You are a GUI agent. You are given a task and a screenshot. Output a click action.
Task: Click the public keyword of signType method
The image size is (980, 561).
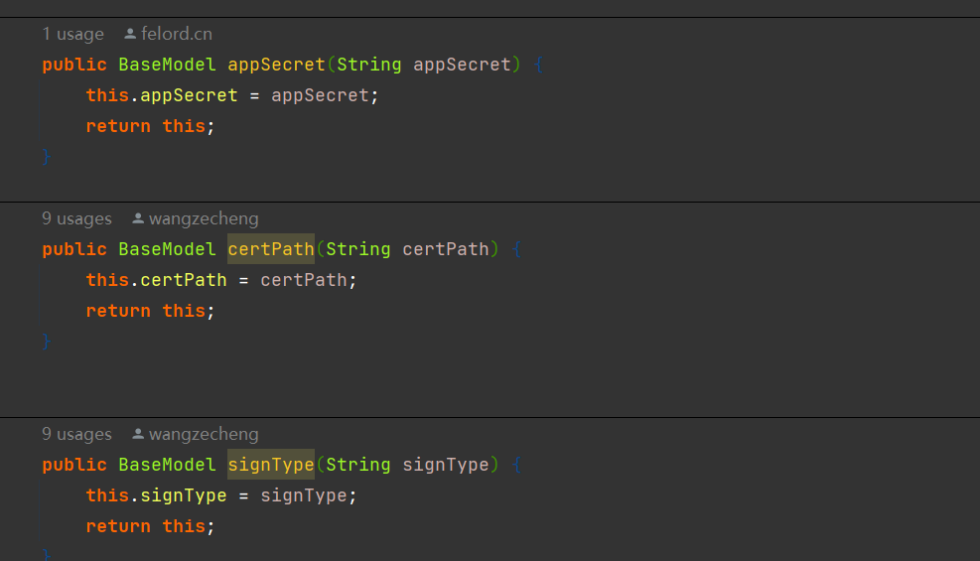coord(73,465)
